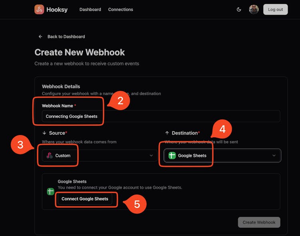300x236 pixels.
Task: Click the Create Webhook button
Action: [259, 222]
